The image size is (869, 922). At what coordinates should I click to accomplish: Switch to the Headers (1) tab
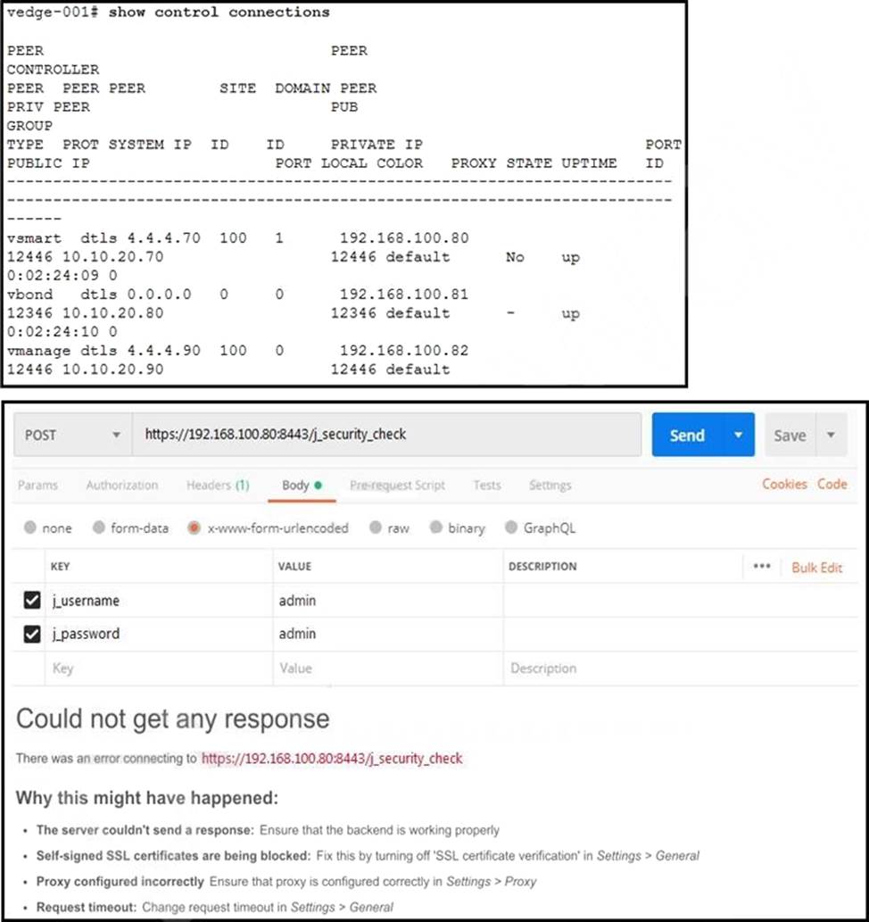pyautogui.click(x=217, y=485)
